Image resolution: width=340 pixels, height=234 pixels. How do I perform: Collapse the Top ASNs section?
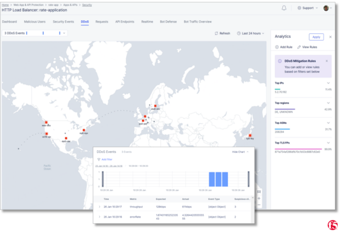pyautogui.click(x=328, y=123)
